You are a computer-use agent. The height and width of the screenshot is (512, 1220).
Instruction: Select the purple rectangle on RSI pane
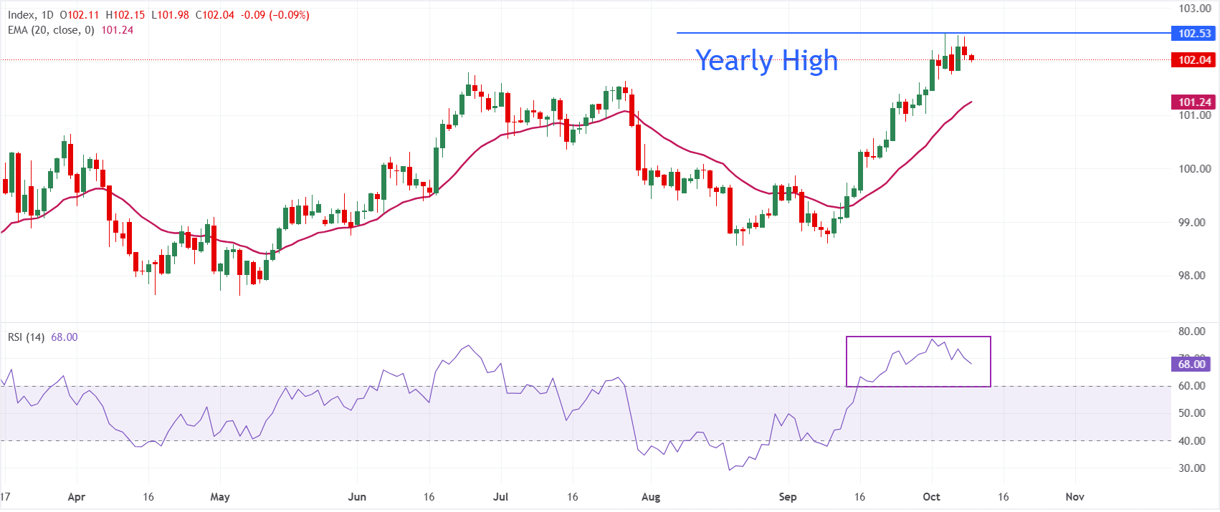coord(918,362)
